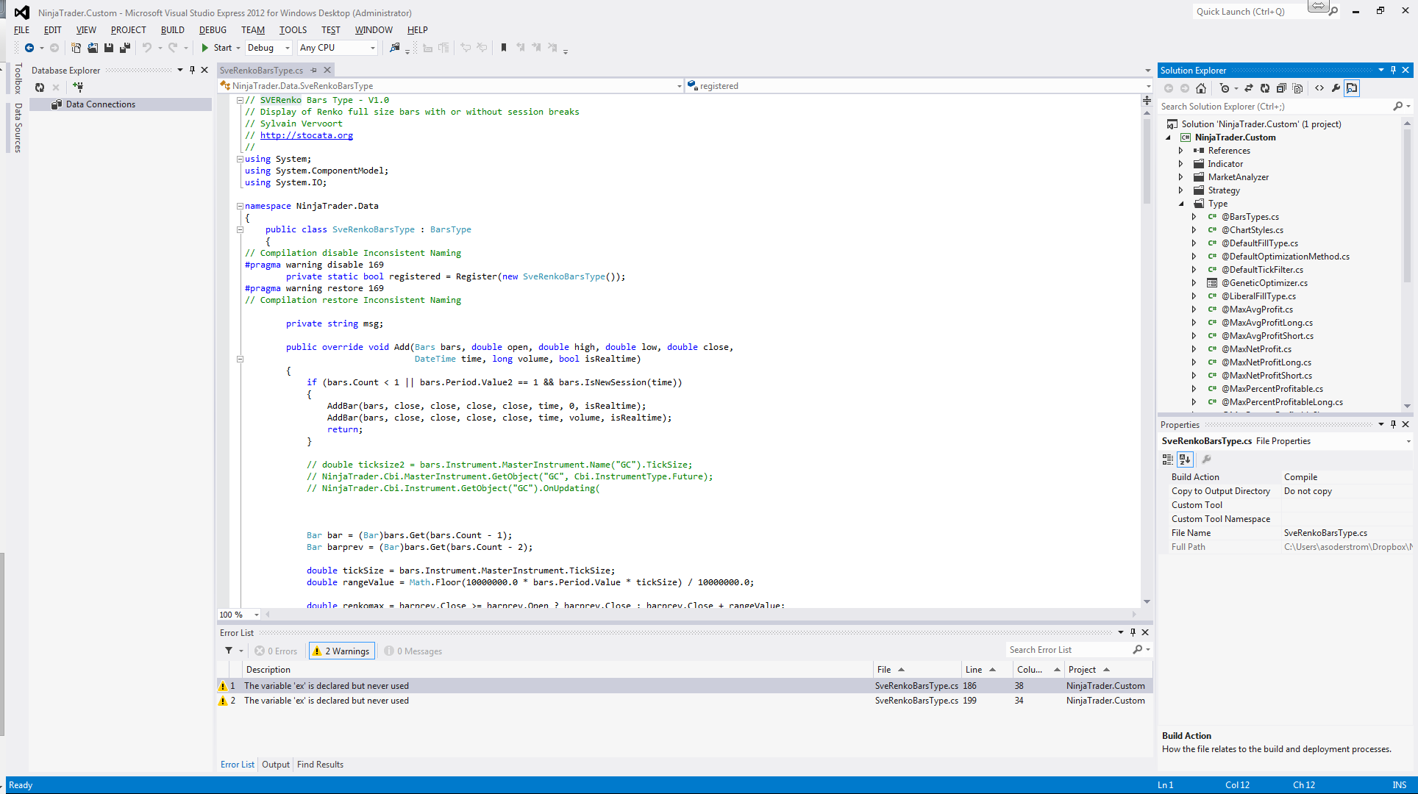Viewport: 1418px width, 794px height.
Task: Click the Navigate Backward toolbar arrow
Action: (x=29, y=48)
